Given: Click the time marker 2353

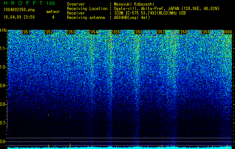Looking at the screenshot, I should tap(71, 32).
